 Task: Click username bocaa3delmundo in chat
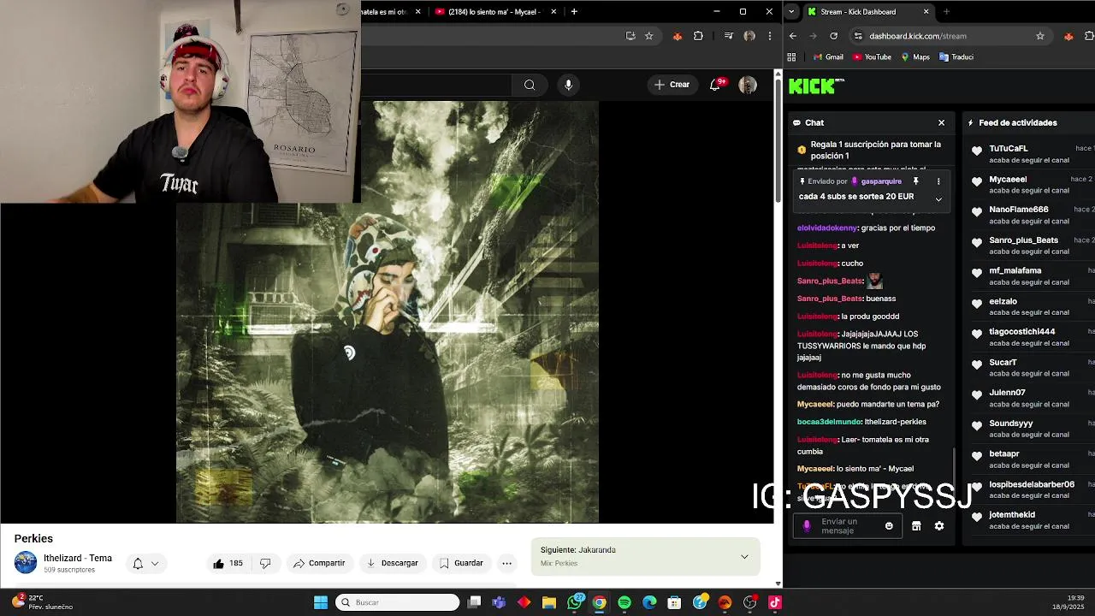point(829,422)
